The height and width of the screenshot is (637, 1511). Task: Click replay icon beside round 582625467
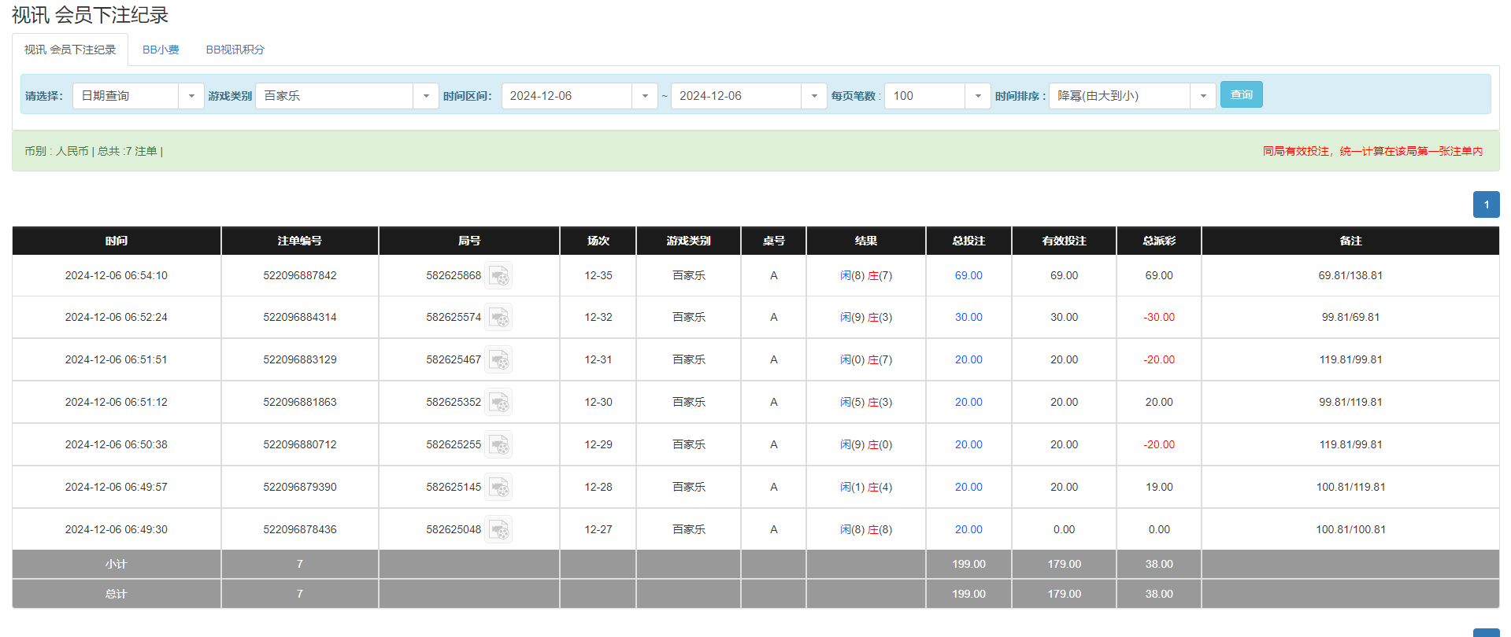pos(498,360)
